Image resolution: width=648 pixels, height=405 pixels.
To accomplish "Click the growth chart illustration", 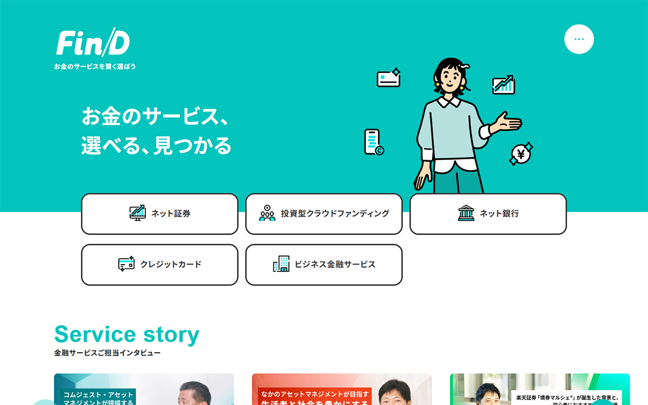I will pyautogui.click(x=503, y=85).
